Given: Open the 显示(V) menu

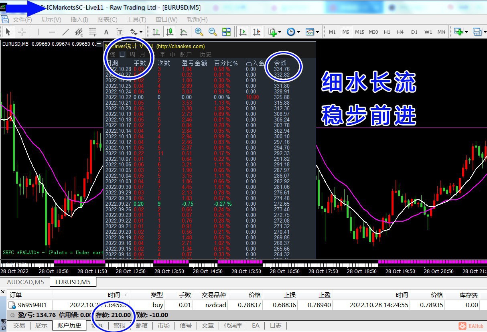Looking at the screenshot, I should [51, 20].
